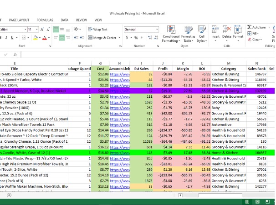Viewport: 276px width, 205px height.
Task: Click in the formula bar input
Action: [x=148, y=55]
